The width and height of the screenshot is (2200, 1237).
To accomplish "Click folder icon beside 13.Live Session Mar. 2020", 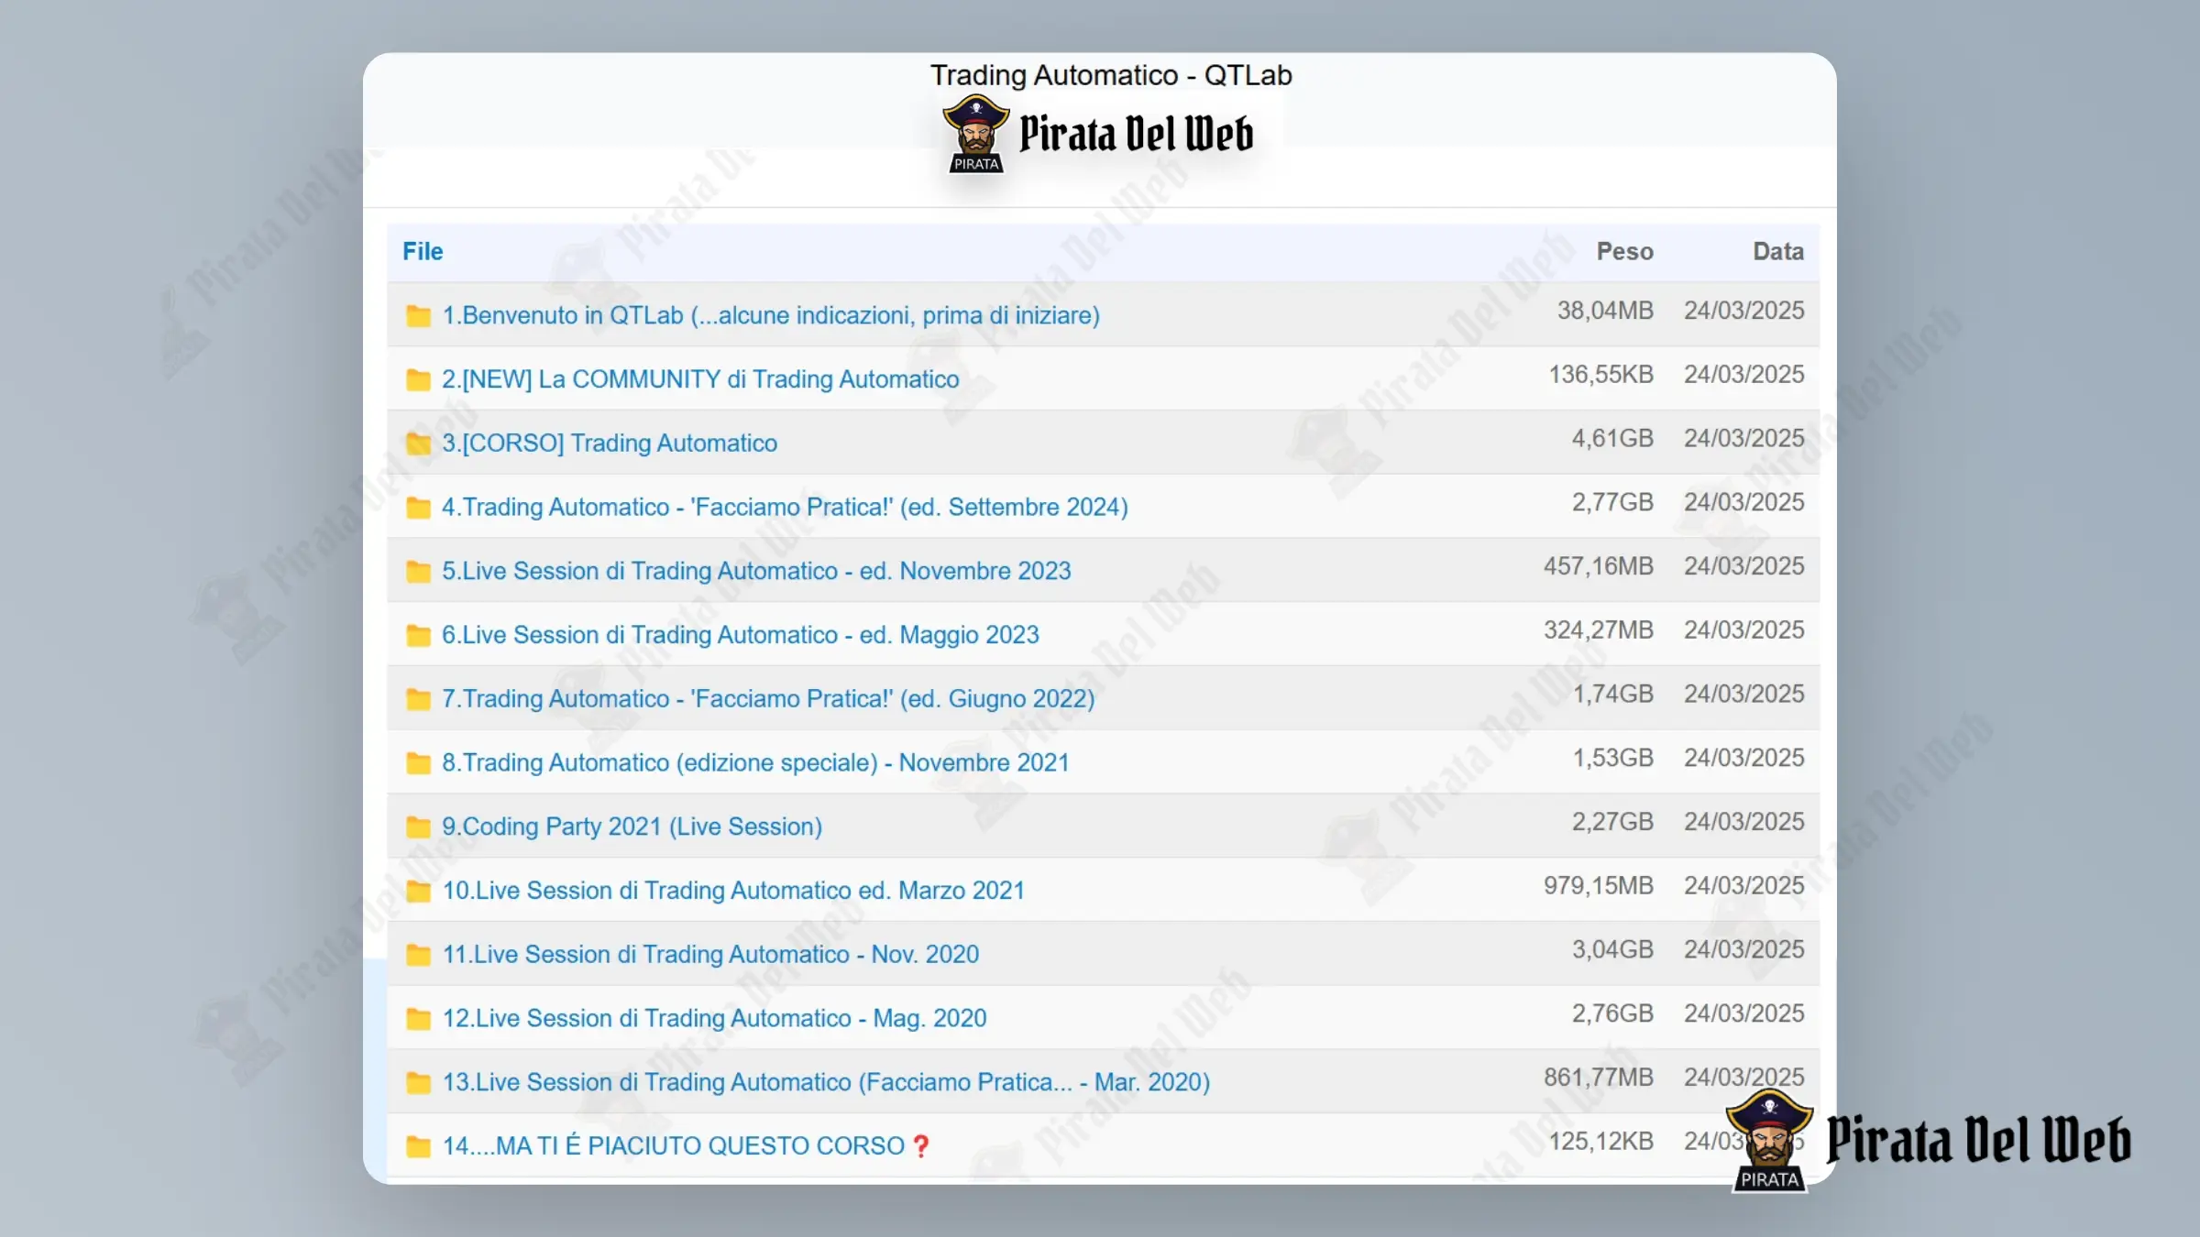I will pos(418,1083).
